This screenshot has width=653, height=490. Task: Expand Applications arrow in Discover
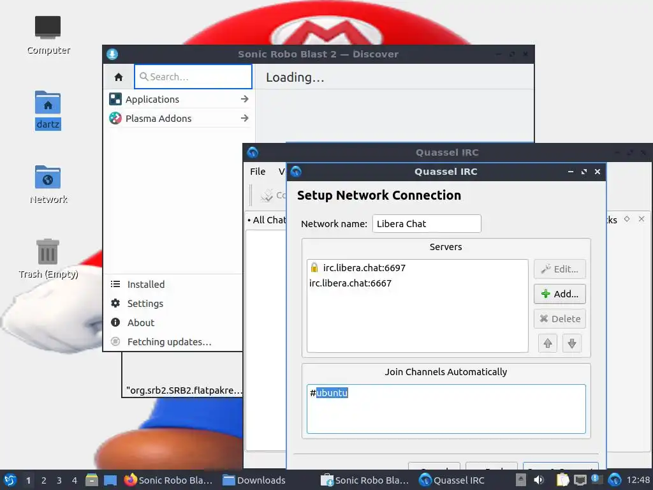tap(244, 99)
